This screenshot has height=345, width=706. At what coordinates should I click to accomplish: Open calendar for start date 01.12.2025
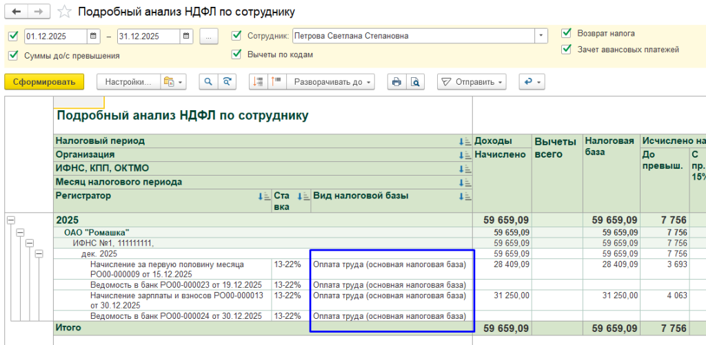coord(94,36)
